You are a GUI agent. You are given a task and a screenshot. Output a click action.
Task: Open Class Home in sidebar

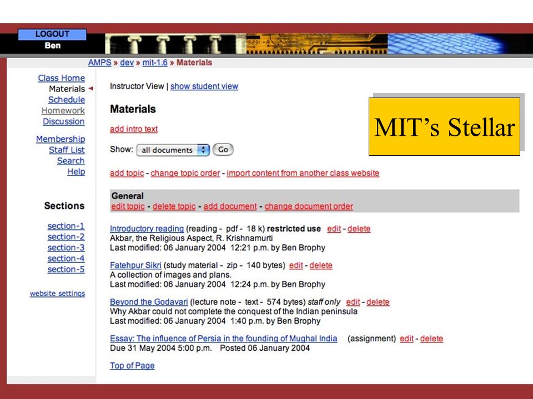(62, 78)
